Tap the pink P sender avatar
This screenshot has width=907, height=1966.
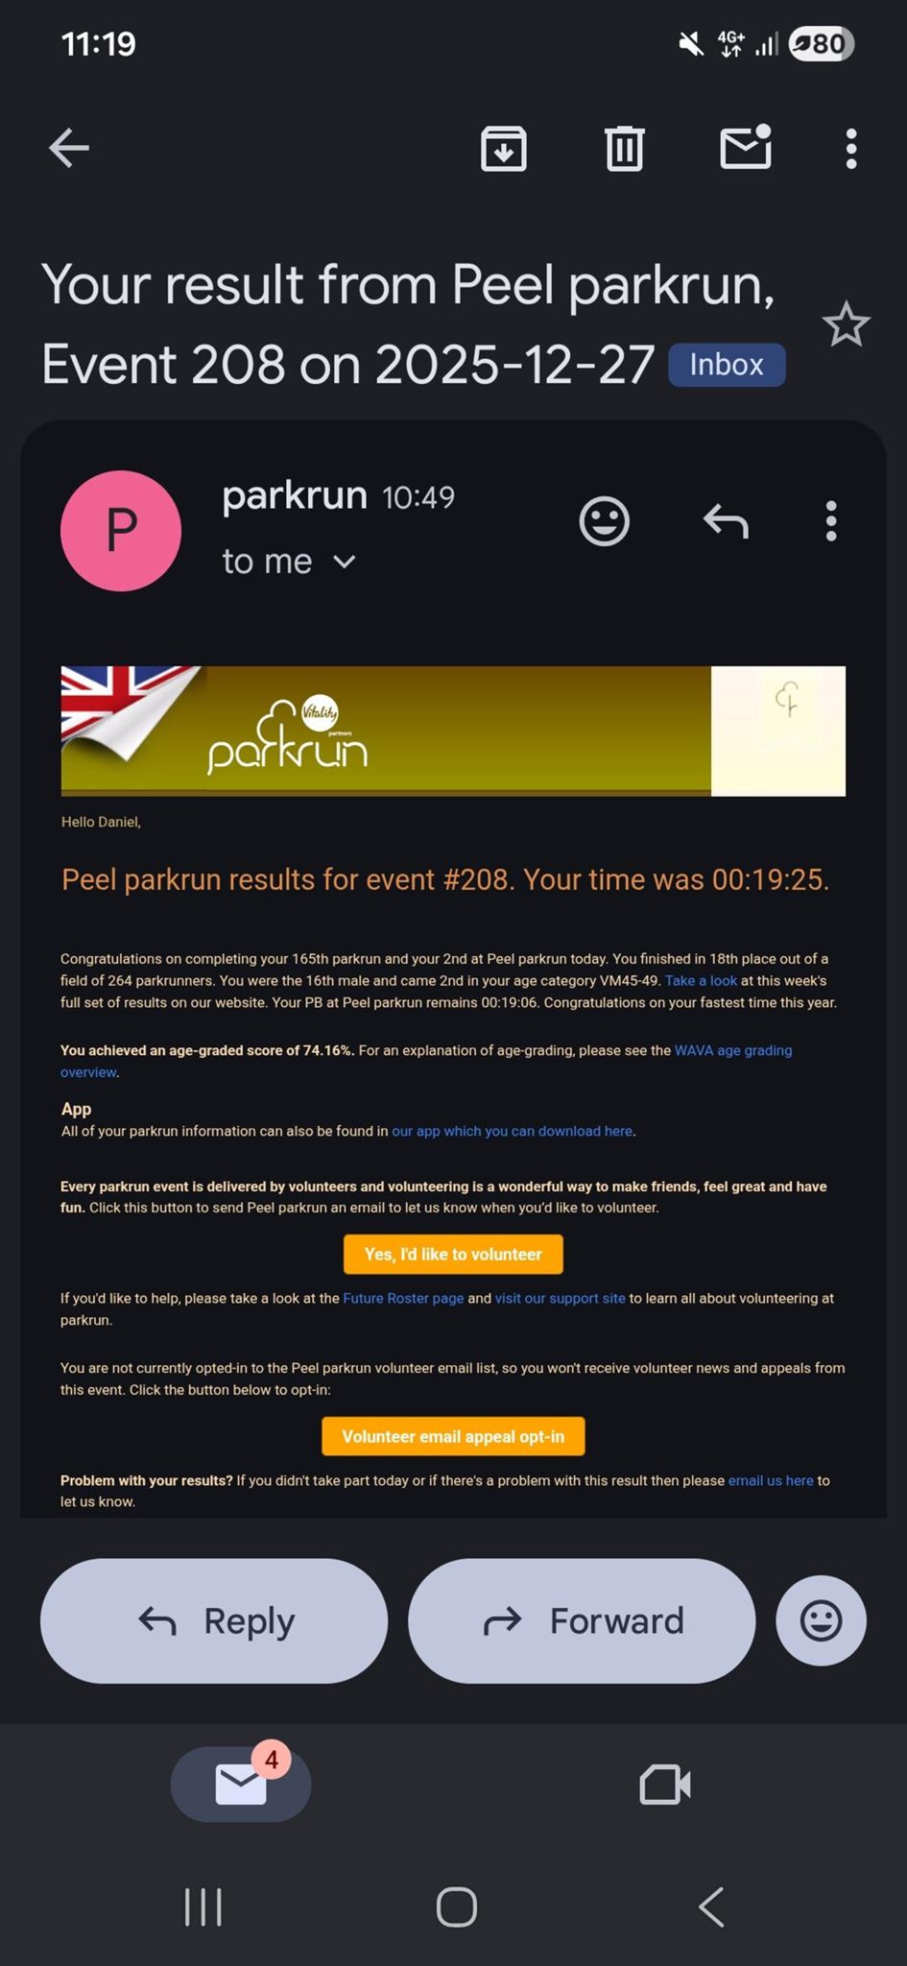point(121,530)
